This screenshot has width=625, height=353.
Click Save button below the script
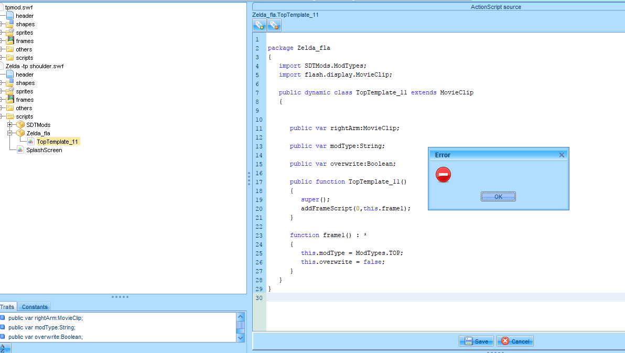[476, 341]
